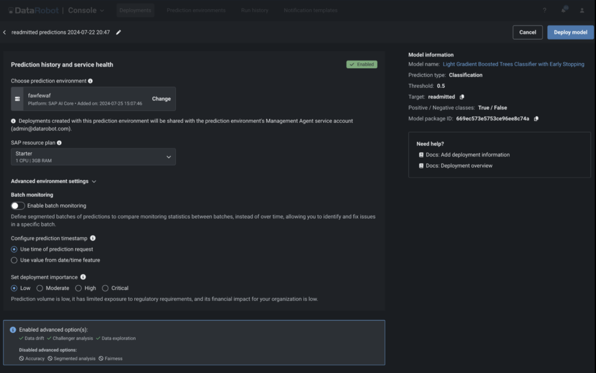Click the pencil icon to rename deployment
Viewport: 596px width, 373px height.
(x=119, y=33)
